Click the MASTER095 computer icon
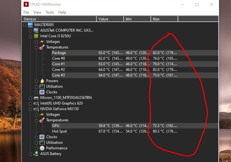231x162 pixels. coord(30,25)
